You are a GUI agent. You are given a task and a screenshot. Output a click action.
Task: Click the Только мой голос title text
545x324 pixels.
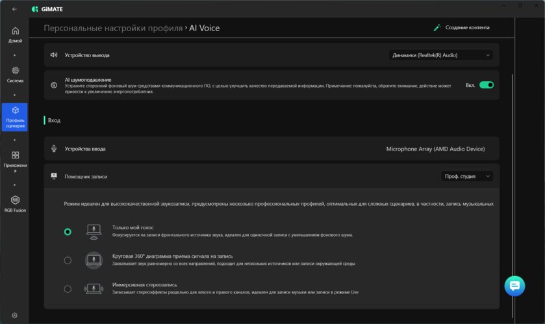tap(133, 227)
